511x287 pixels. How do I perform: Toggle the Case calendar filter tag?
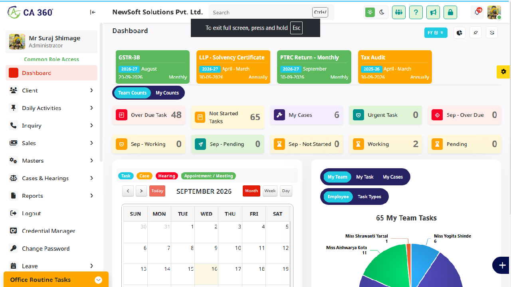tap(144, 176)
